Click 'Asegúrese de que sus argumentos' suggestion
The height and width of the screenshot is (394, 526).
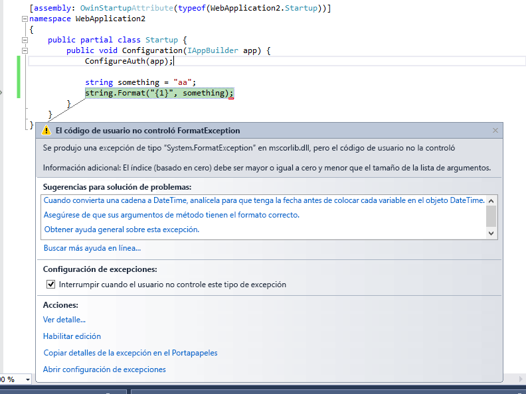click(171, 215)
